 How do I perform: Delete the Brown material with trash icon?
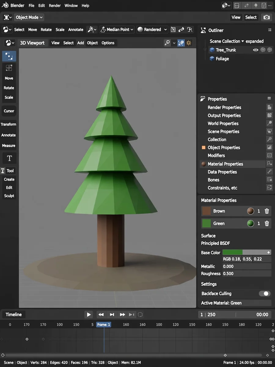(x=267, y=211)
